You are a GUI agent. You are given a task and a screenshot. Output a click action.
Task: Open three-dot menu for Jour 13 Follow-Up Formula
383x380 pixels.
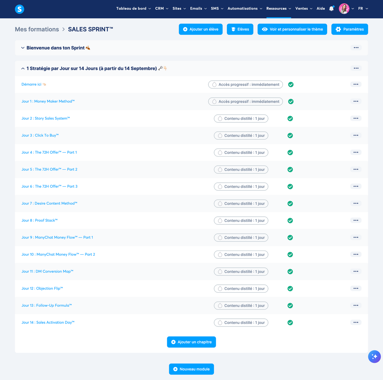pos(356,305)
